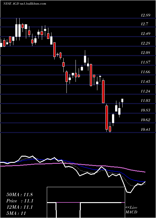156x218 pixels.
Task: Click the last white candlestick near 11.1
Action: click(122, 100)
